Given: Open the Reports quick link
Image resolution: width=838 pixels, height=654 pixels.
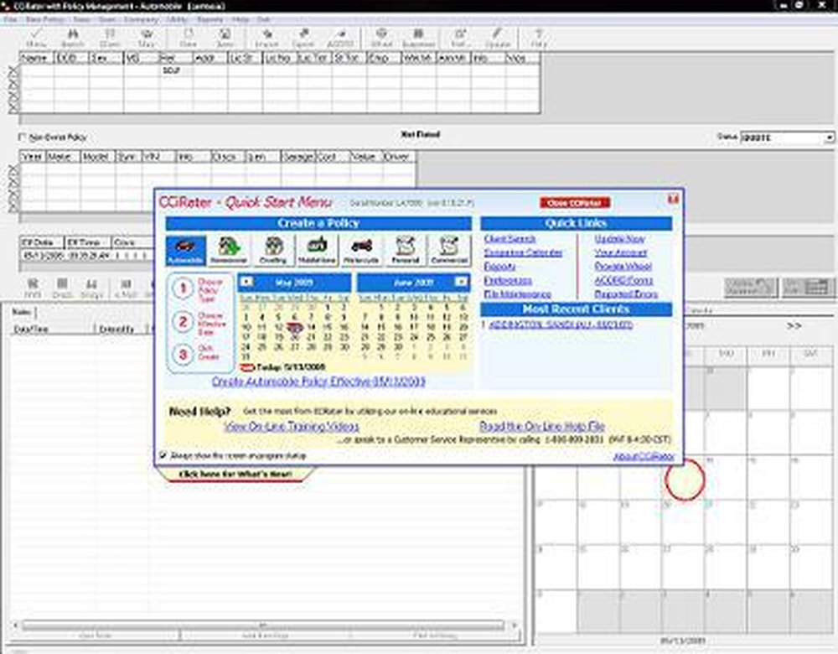Looking at the screenshot, I should (x=499, y=267).
